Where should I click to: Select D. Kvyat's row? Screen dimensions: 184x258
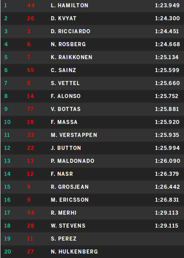point(92,19)
